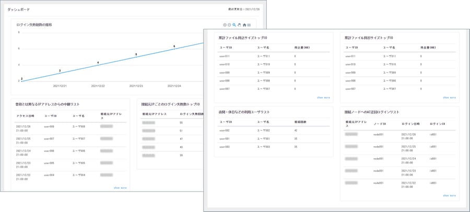Click user006 in the 中継リスト table

(x=49, y=151)
